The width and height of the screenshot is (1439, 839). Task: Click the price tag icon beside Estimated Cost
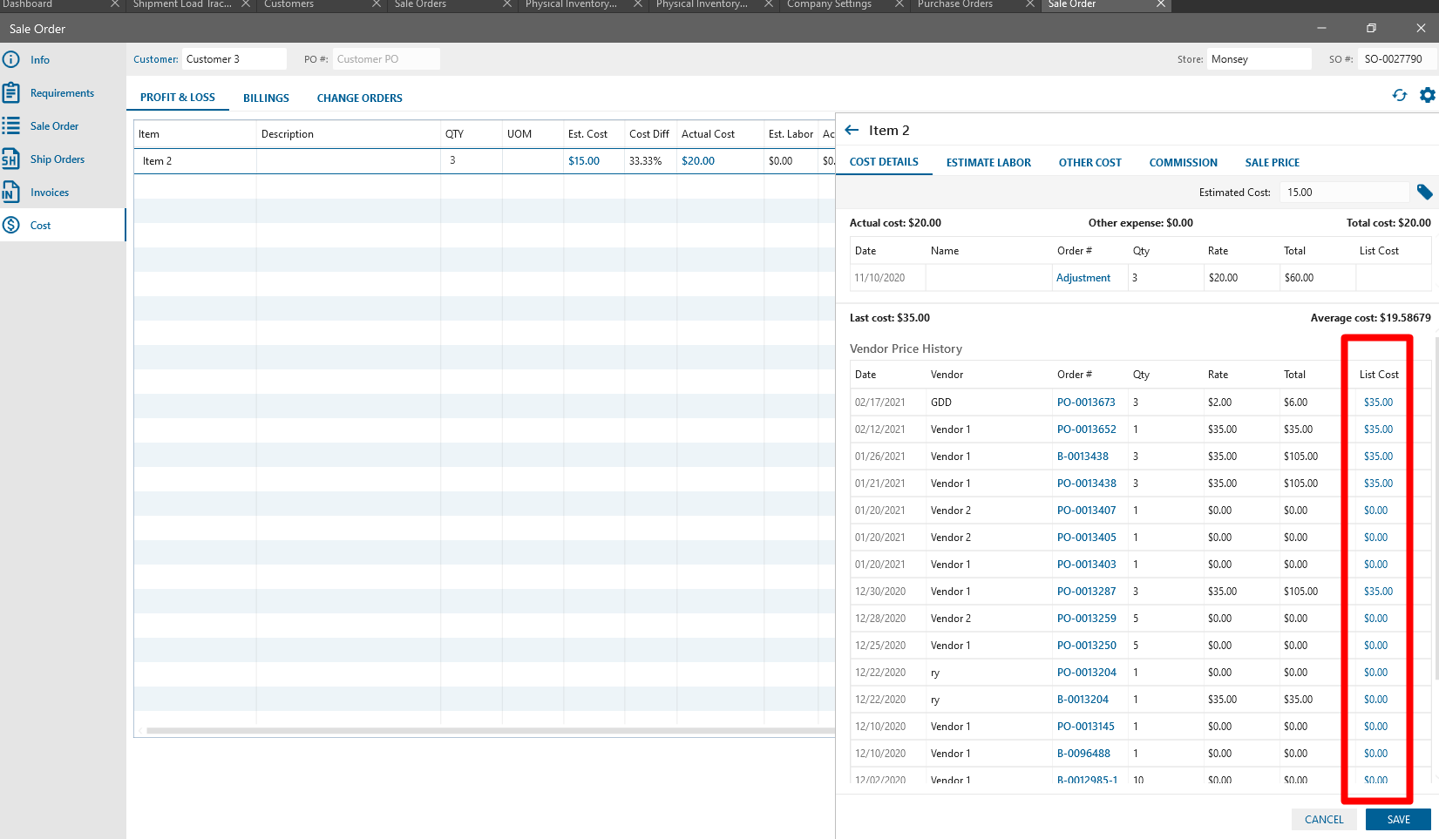1424,193
